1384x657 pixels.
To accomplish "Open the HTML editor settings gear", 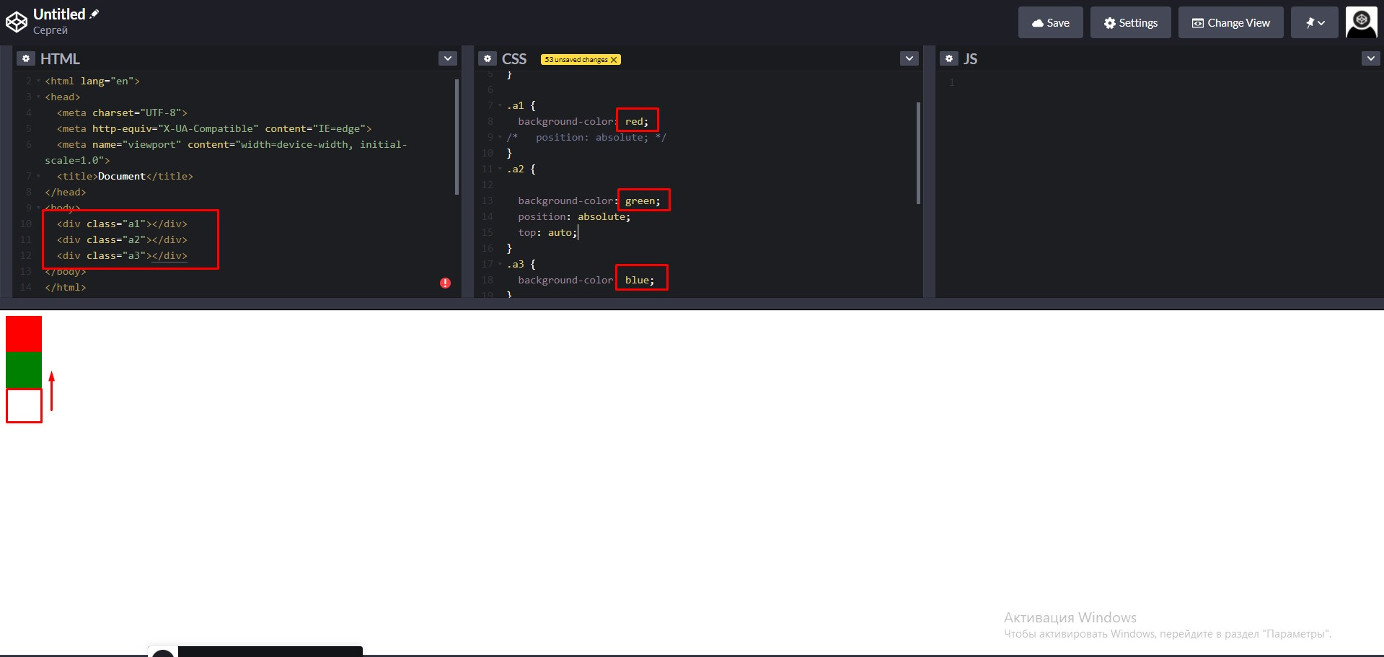I will (x=25, y=58).
